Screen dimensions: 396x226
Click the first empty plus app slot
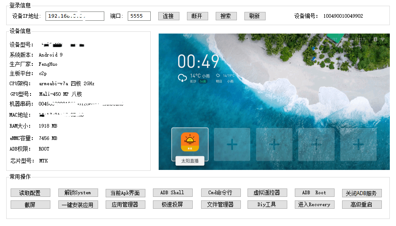point(232,144)
